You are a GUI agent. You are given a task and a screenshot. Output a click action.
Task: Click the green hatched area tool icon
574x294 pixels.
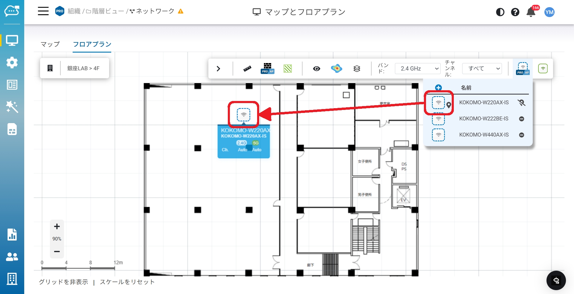point(288,69)
